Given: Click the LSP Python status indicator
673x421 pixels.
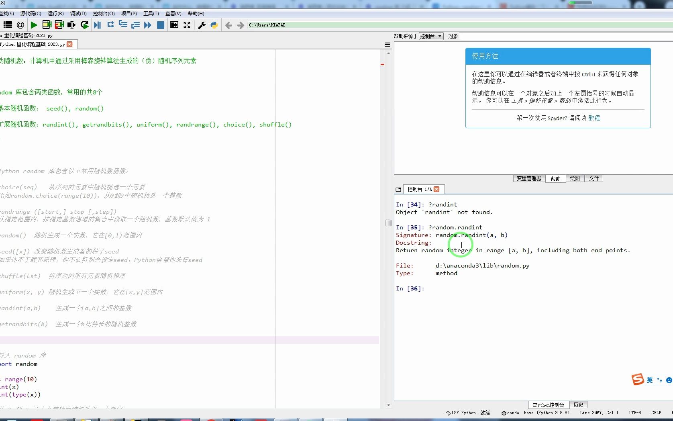Looking at the screenshot, I should [468, 413].
